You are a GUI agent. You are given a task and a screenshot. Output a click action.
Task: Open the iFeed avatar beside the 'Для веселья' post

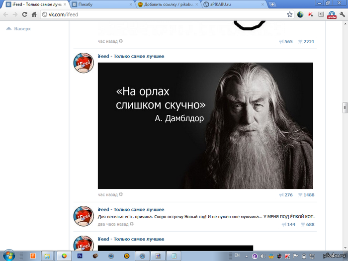[x=84, y=216]
